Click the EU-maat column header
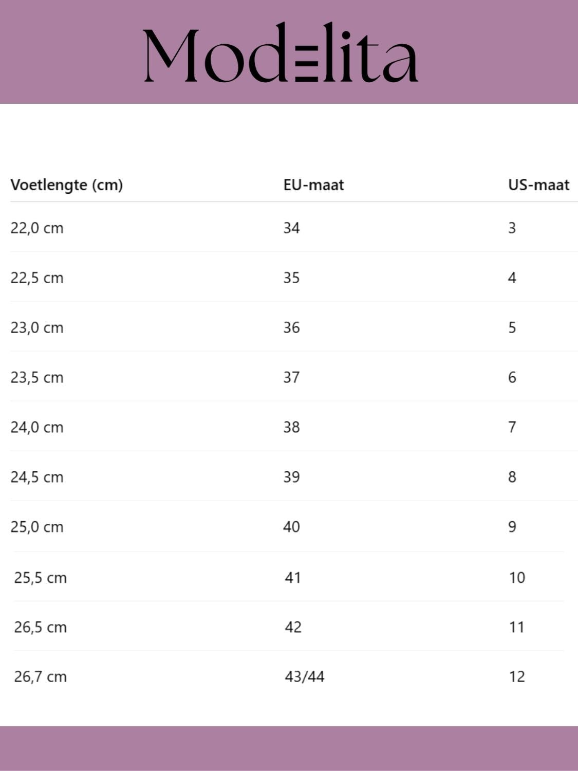Viewport: 578px width, 771px height. coord(313,185)
